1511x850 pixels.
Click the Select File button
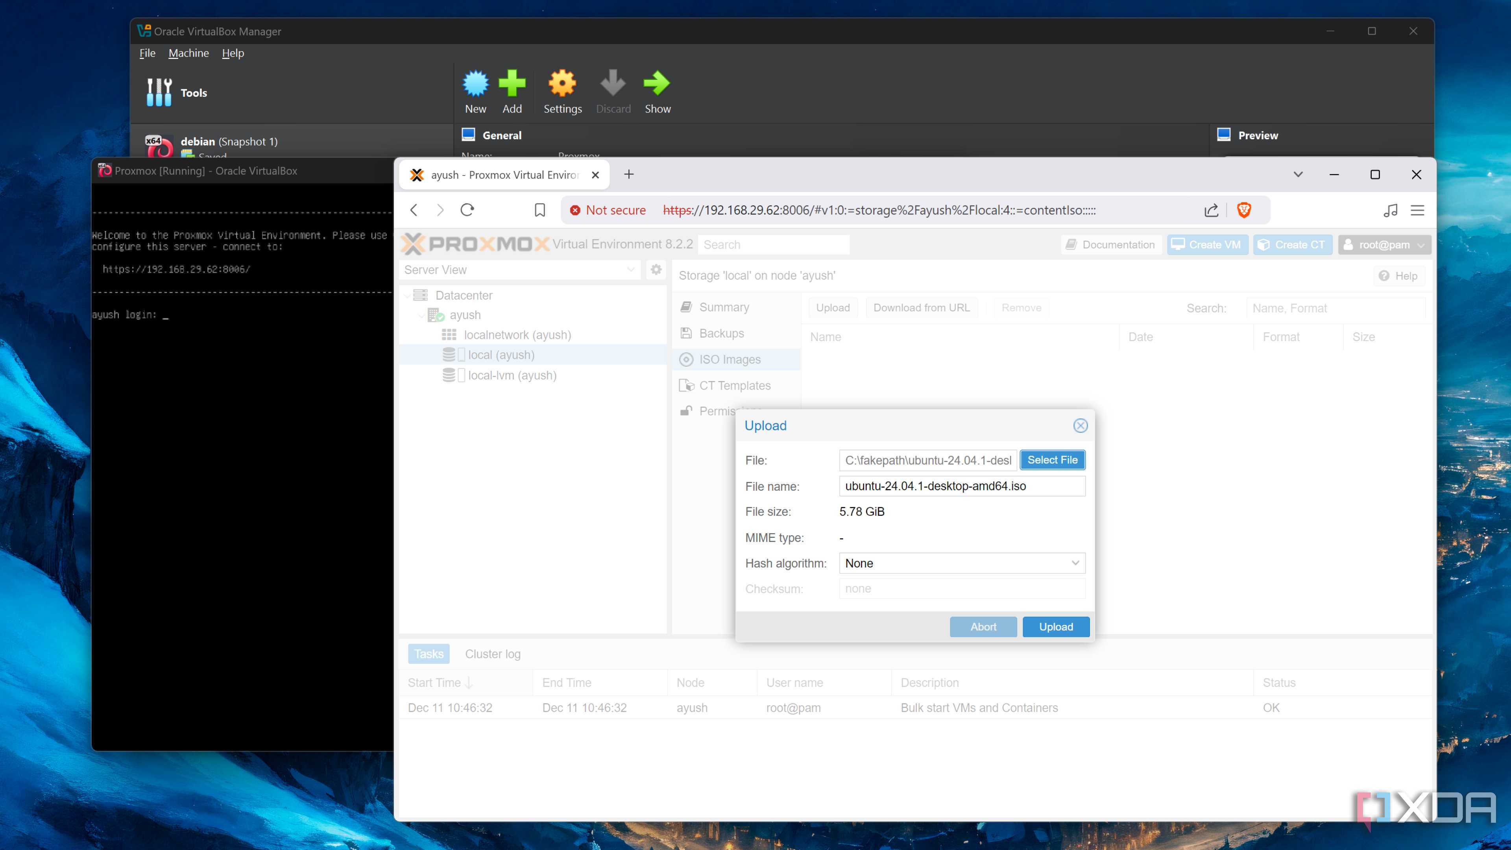(1052, 460)
